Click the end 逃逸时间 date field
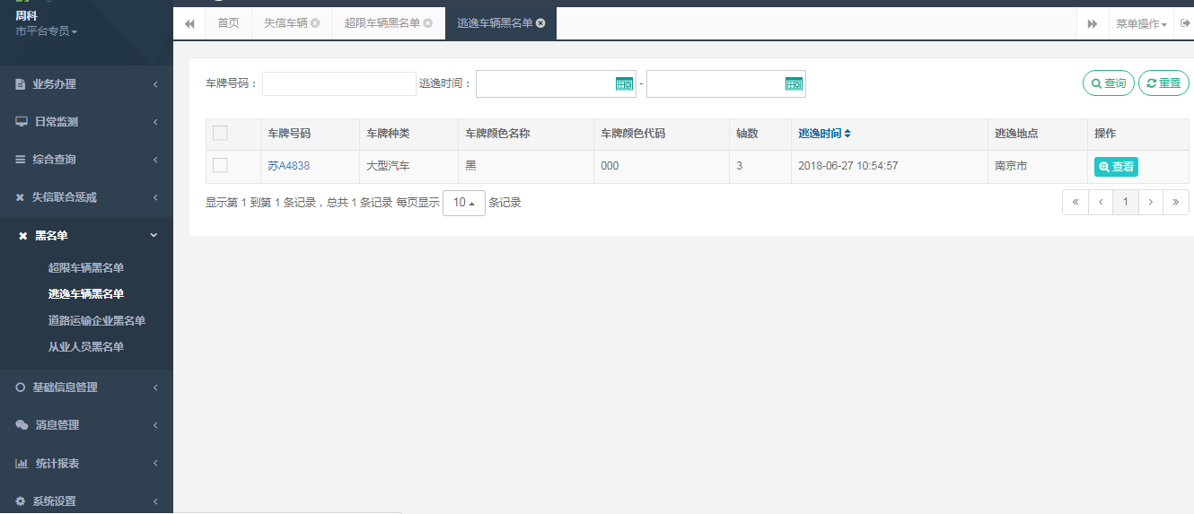Image resolution: width=1194 pixels, height=514 pixels. pos(726,83)
